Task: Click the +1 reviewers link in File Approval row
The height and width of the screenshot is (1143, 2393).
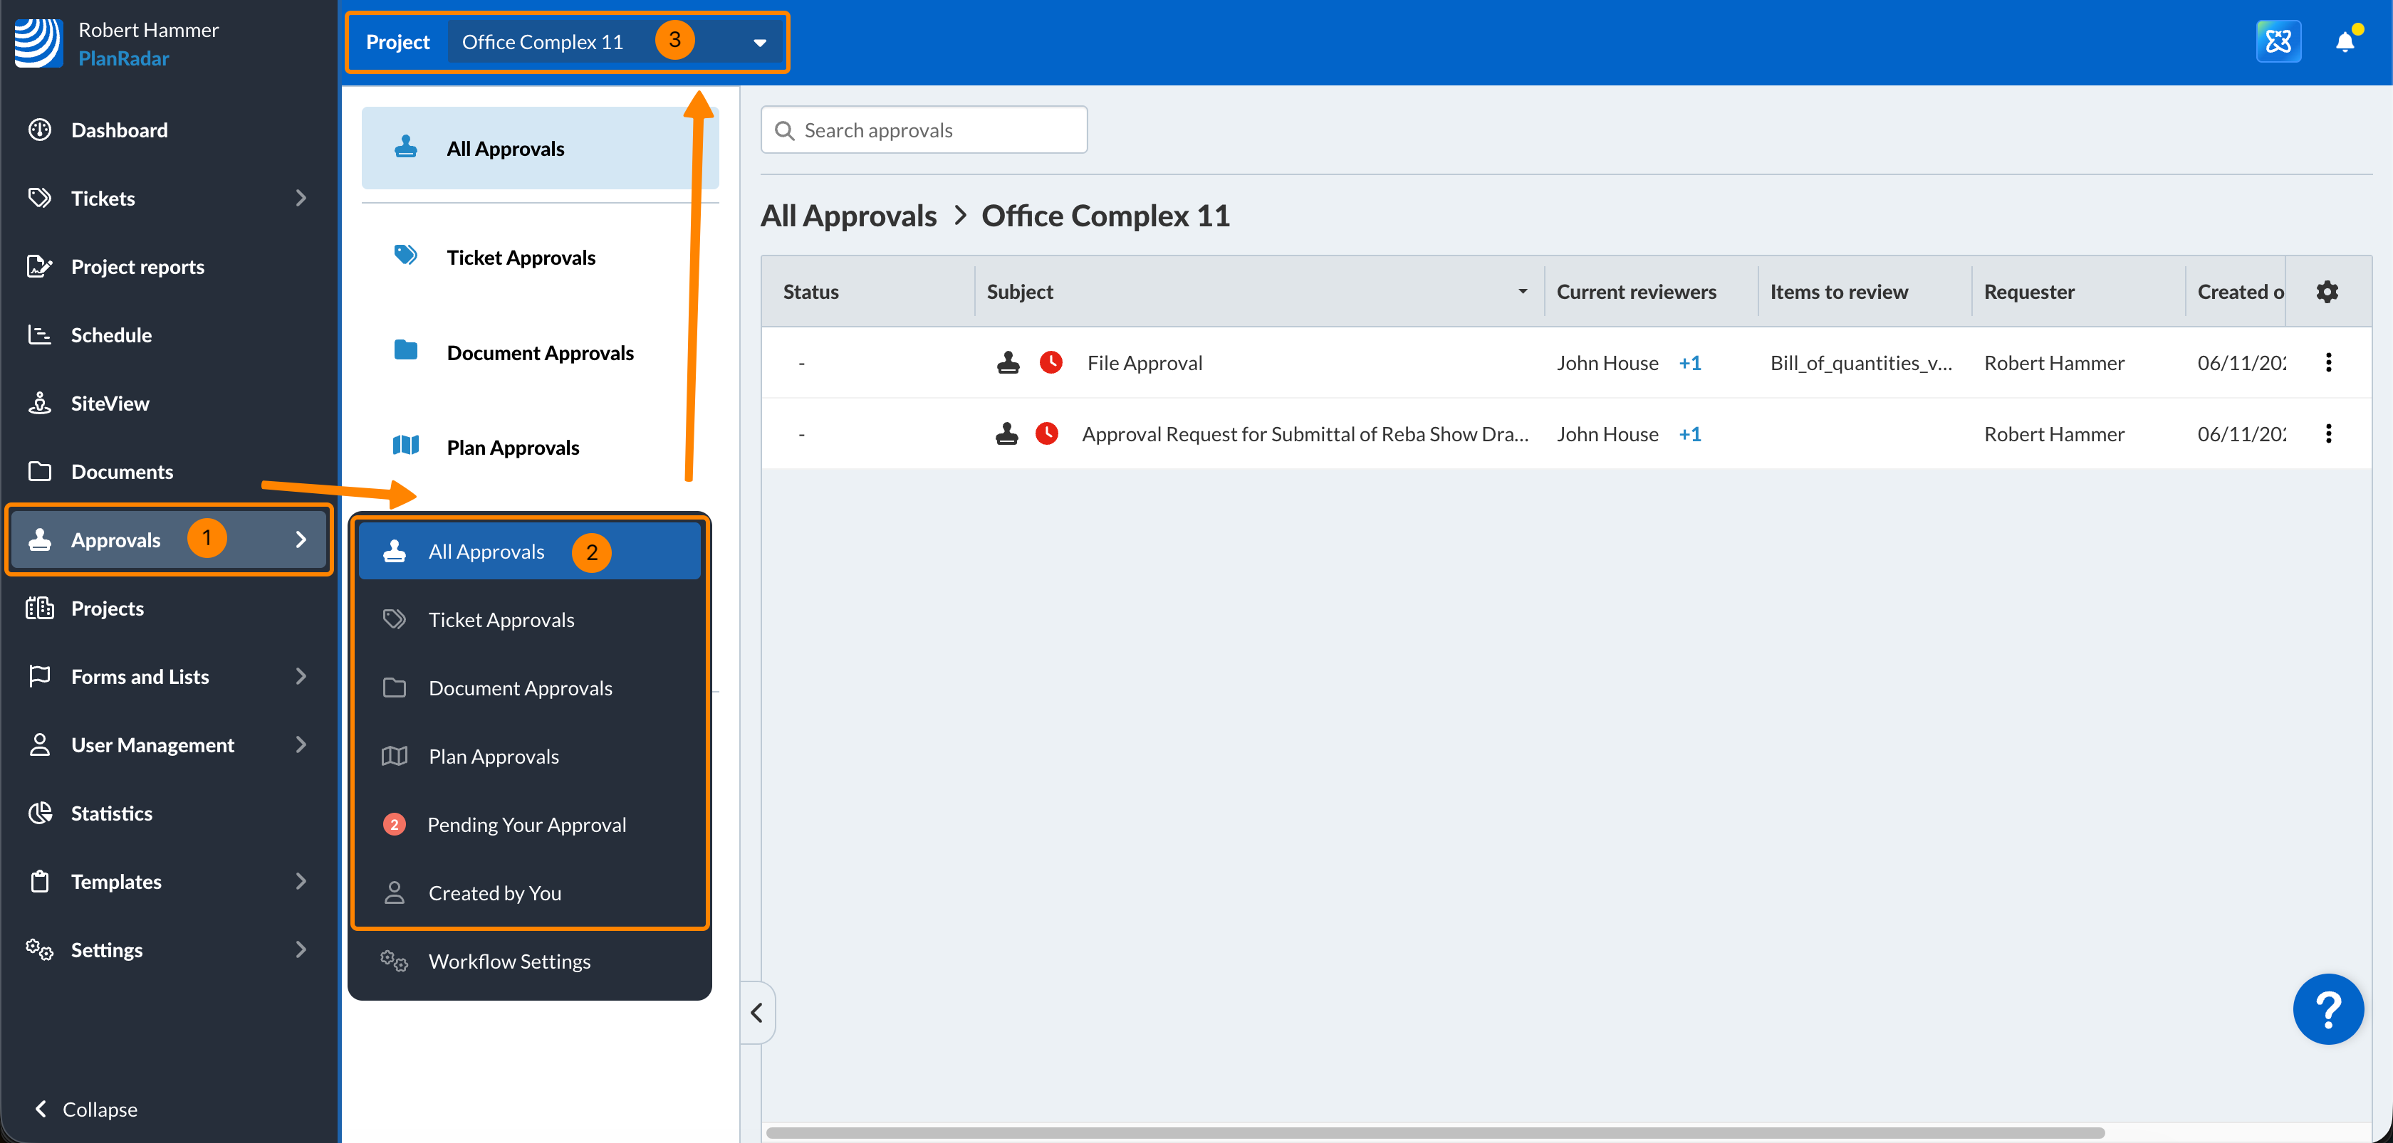Action: (x=1690, y=363)
